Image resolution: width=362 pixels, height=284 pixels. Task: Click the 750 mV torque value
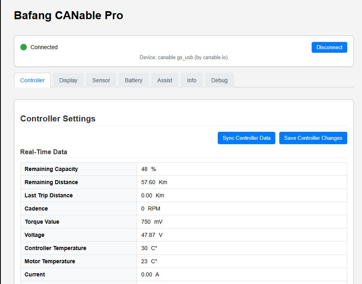click(x=152, y=222)
